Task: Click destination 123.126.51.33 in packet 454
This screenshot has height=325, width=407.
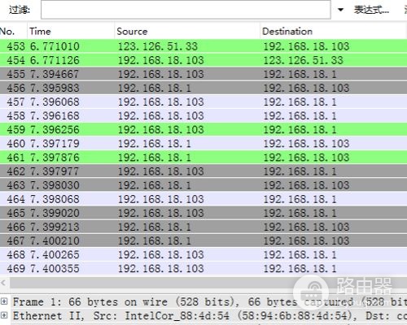Action: [304, 60]
